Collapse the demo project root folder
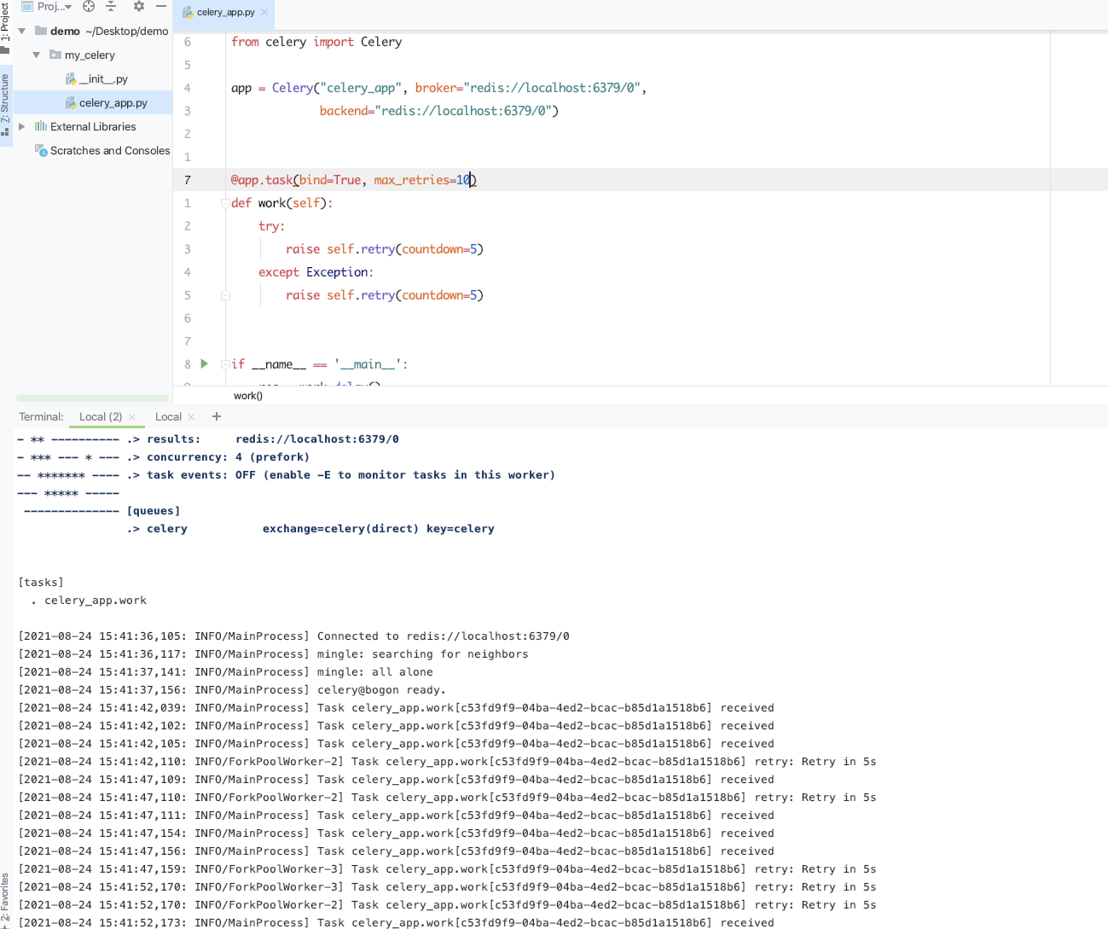This screenshot has height=929, width=1108. point(22,31)
